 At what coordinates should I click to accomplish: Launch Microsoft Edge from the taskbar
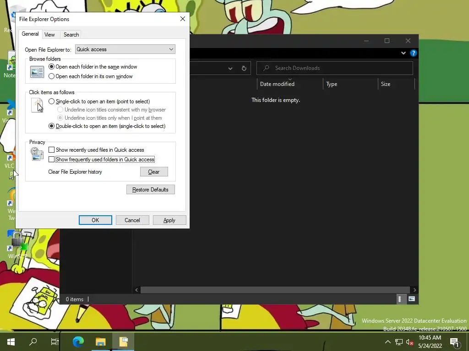coord(78,341)
